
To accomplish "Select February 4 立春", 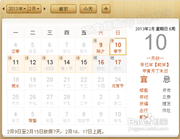I will coord(15,47).
